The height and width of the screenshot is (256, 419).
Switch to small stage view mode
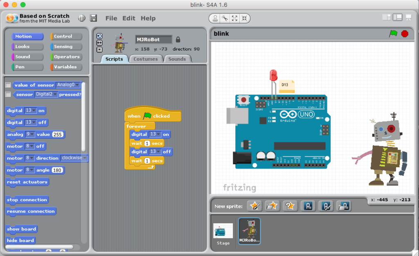pos(386,17)
